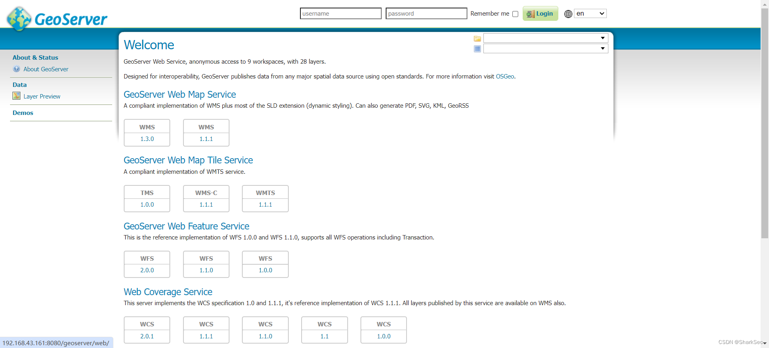Viewport: 769px width, 348px height.
Task: Open WFS 2.0.0 capabilities
Action: point(147,270)
